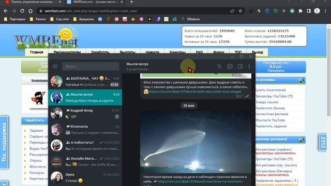Search within the Мысли вслух chat
Image resolution: width=331 pixels, height=186 pixels.
coord(219,67)
